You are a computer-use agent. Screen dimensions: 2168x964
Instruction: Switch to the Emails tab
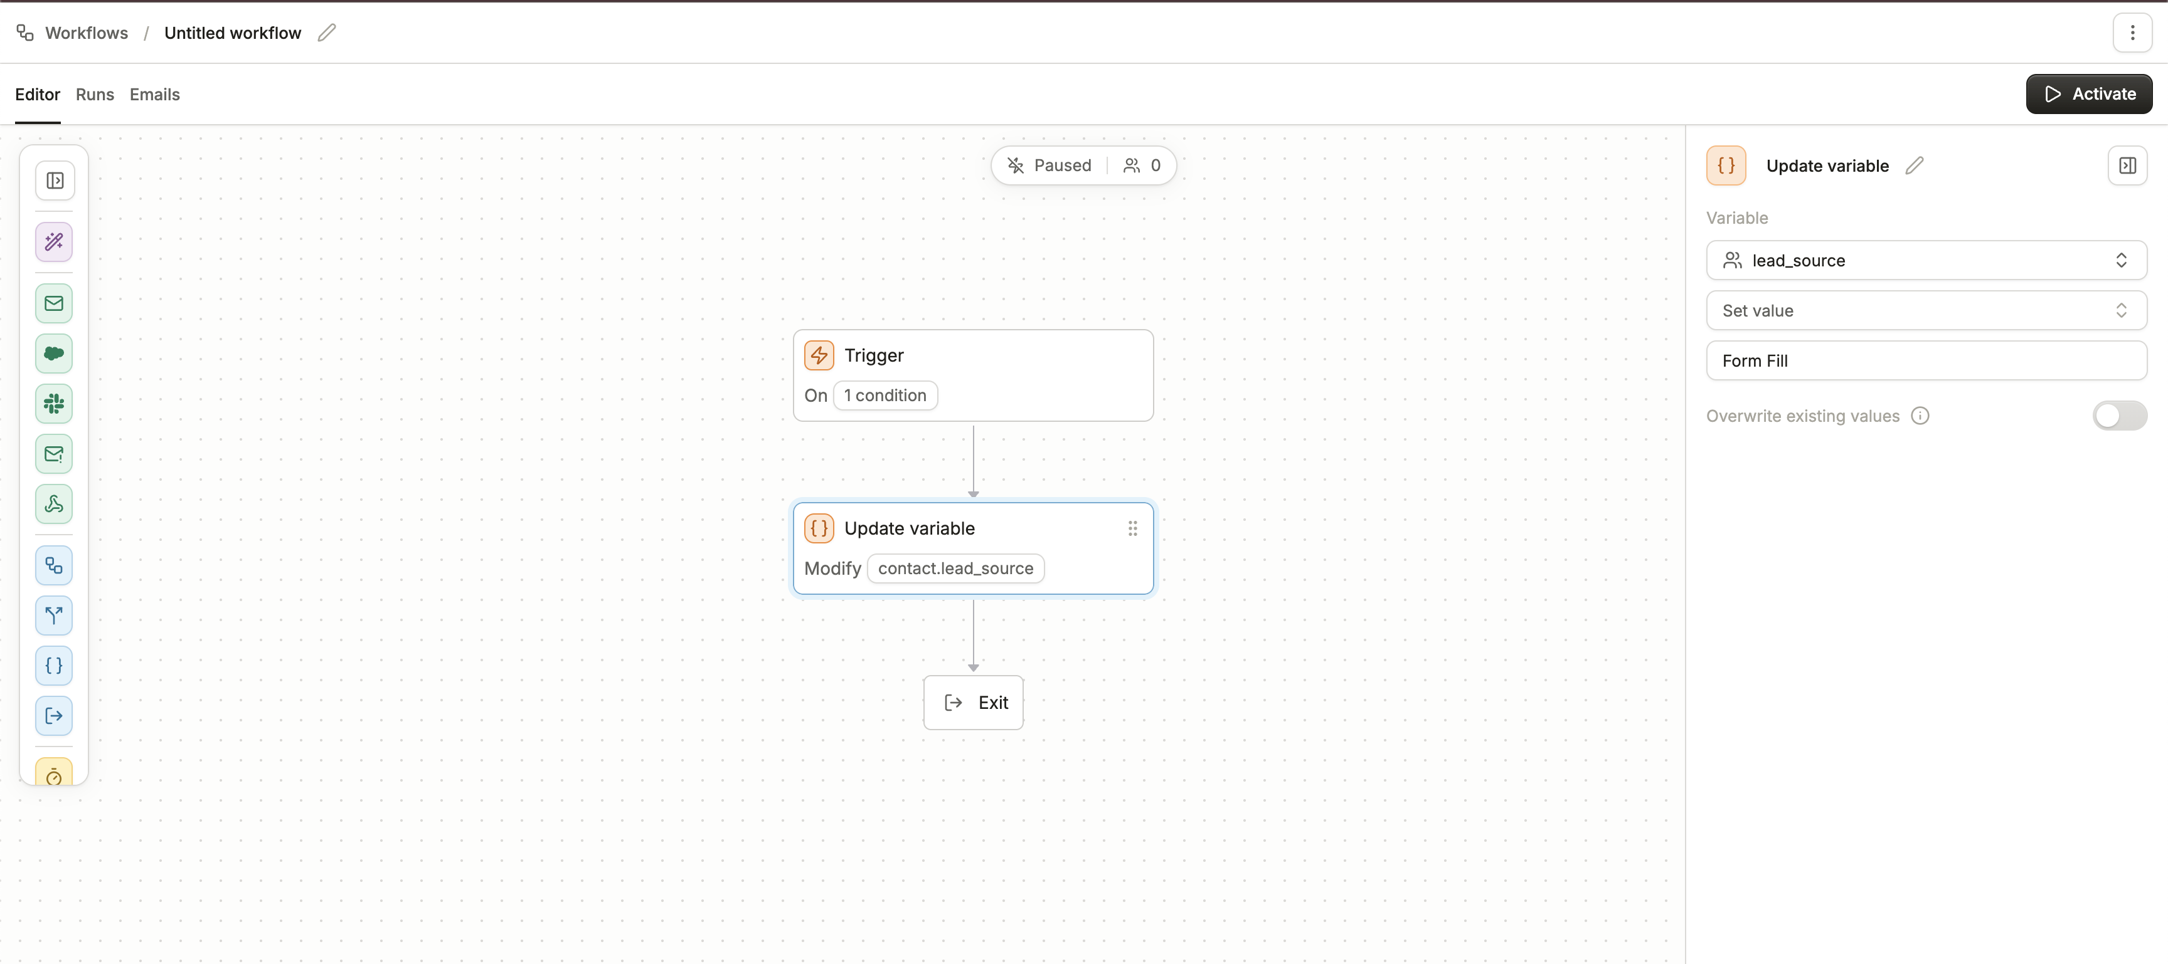[x=154, y=94]
